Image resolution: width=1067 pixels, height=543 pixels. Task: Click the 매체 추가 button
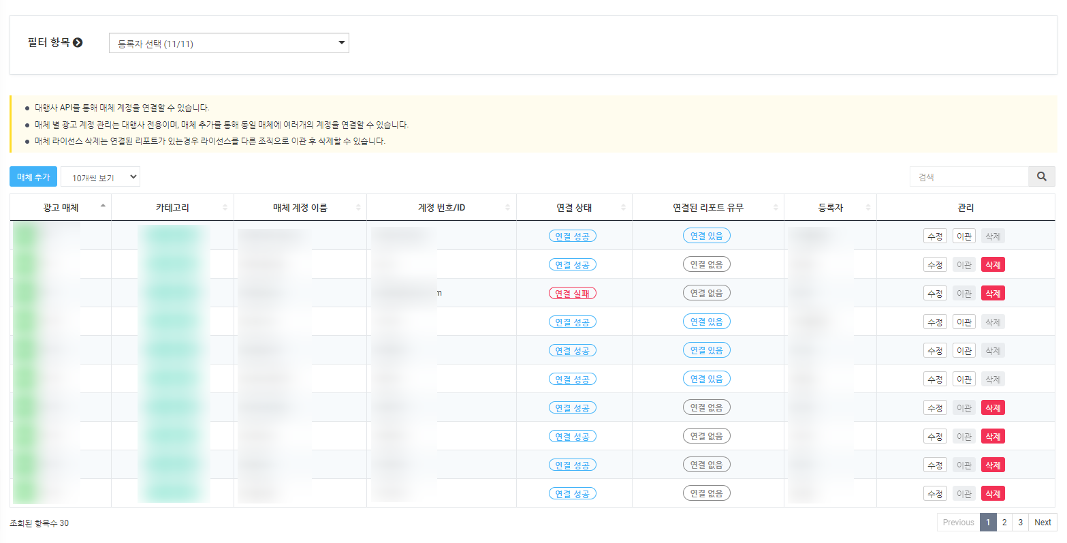33,176
